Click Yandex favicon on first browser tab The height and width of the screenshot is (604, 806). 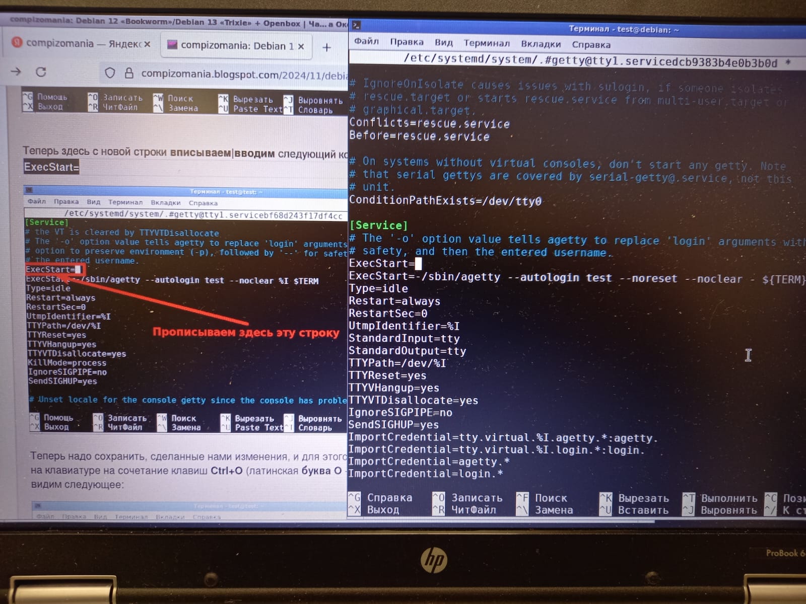[17, 43]
